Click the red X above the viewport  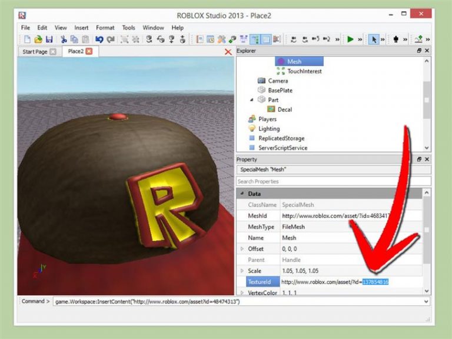(228, 52)
